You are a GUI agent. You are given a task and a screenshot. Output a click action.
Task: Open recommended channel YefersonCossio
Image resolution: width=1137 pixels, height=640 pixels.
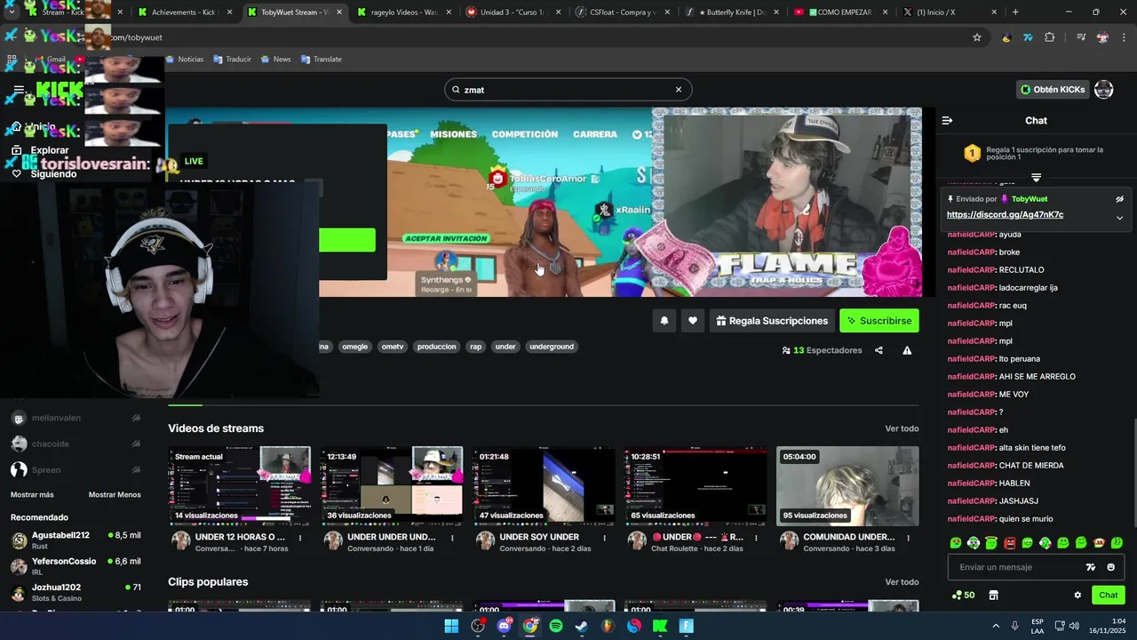coord(76,566)
